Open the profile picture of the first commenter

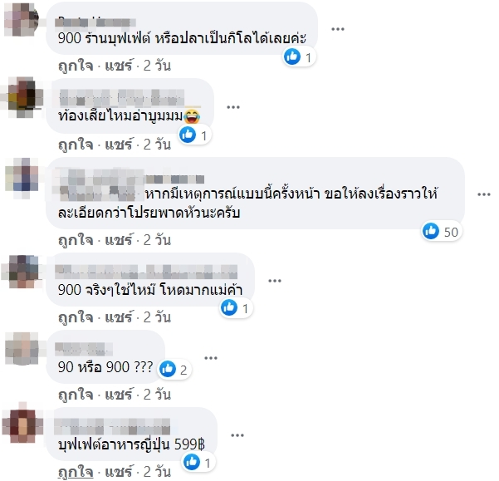click(x=22, y=20)
